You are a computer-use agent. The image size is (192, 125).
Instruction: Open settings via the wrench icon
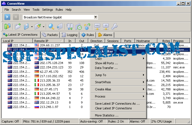114,26
